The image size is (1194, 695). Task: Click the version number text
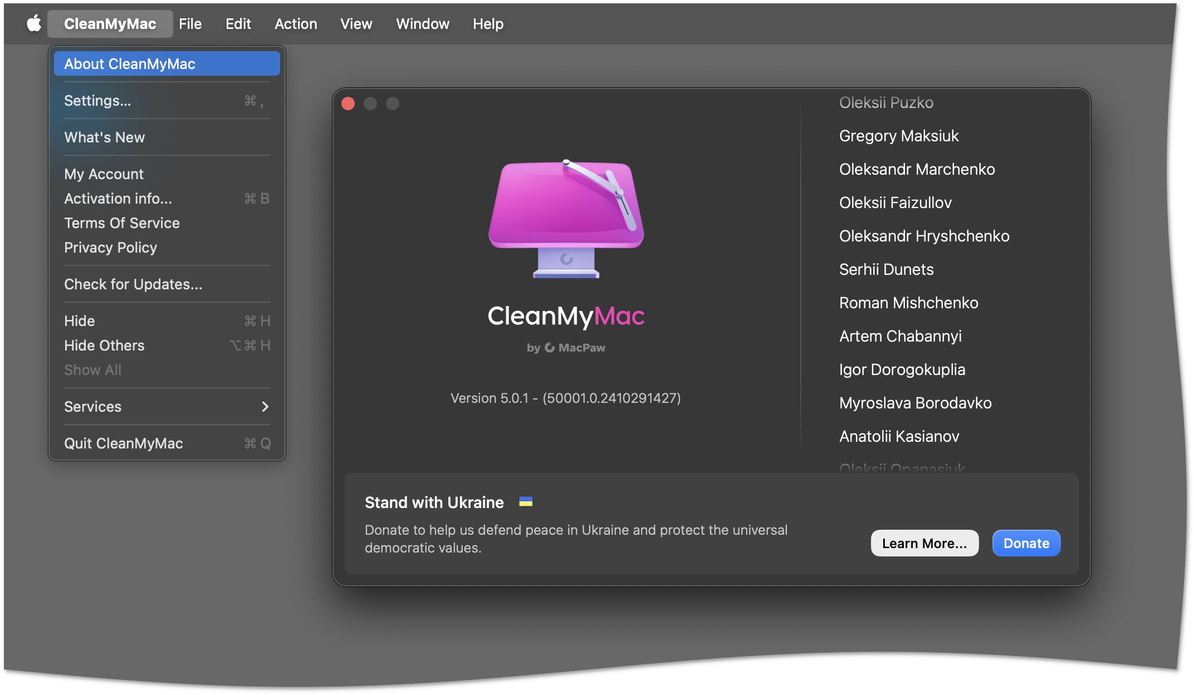pyautogui.click(x=566, y=398)
